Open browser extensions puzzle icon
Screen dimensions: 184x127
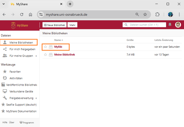[x=158, y=14]
